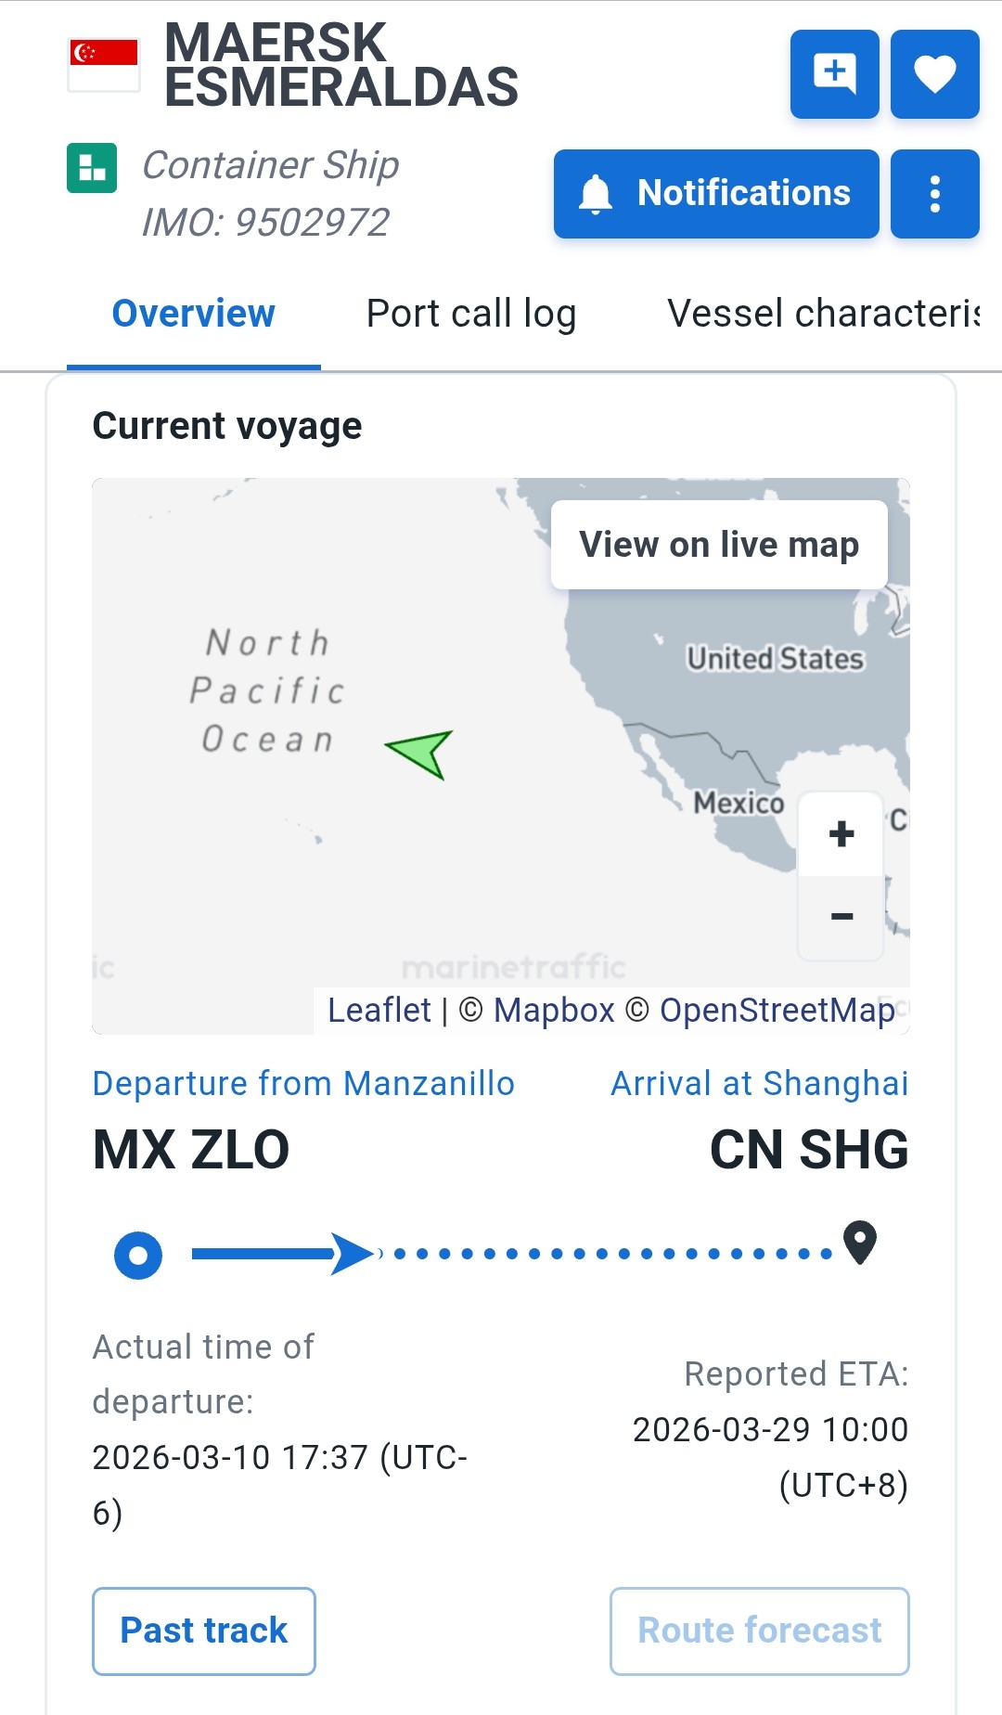Click the Past track button
The height and width of the screenshot is (1715, 1002).
click(204, 1631)
